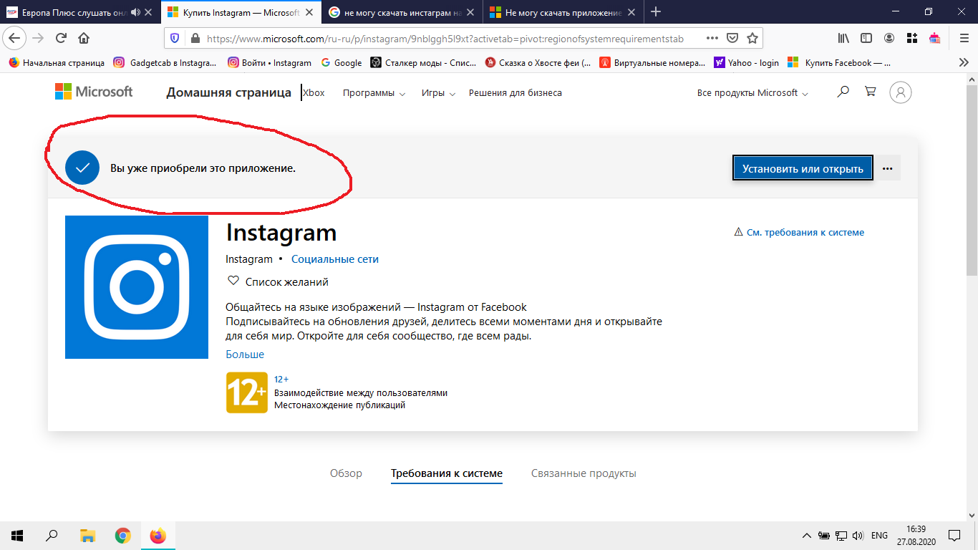
Task: Toggle sidebar view icon
Action: click(866, 38)
